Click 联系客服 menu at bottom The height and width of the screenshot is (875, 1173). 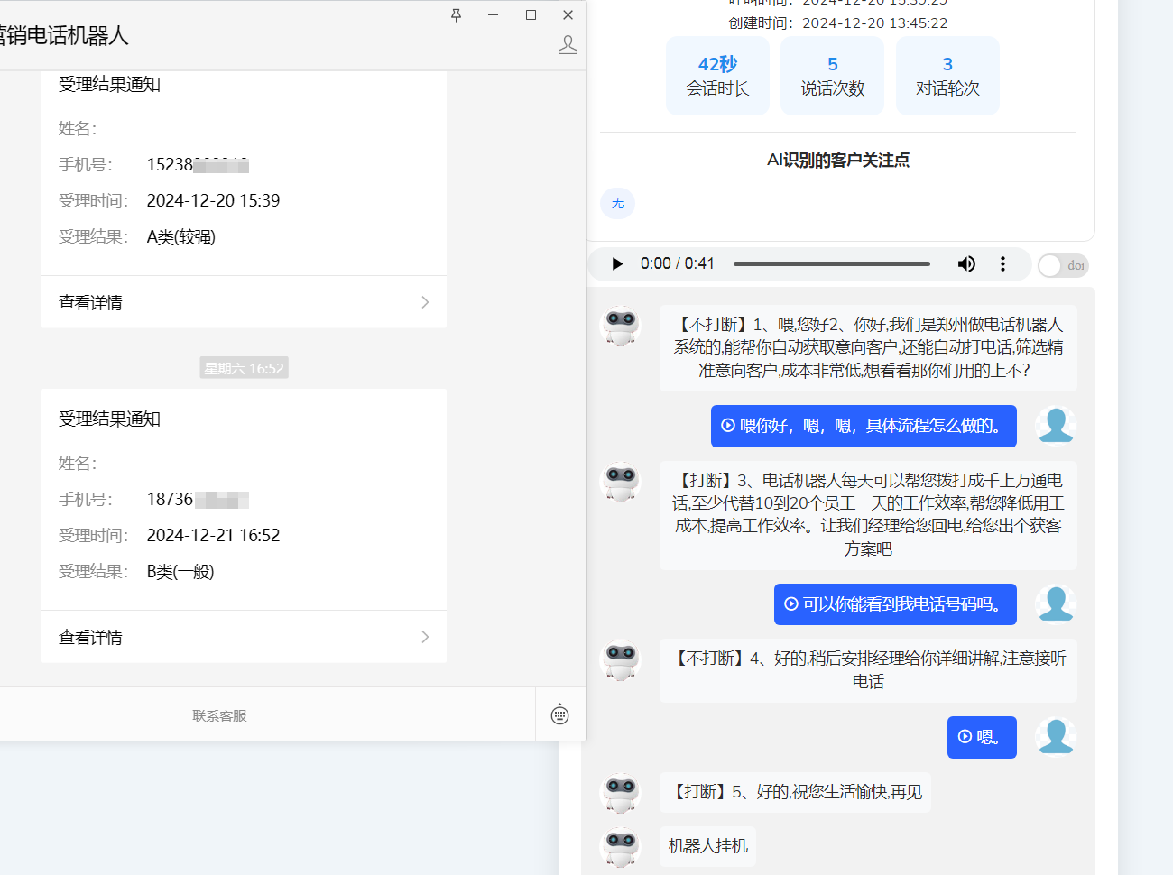[x=219, y=715]
